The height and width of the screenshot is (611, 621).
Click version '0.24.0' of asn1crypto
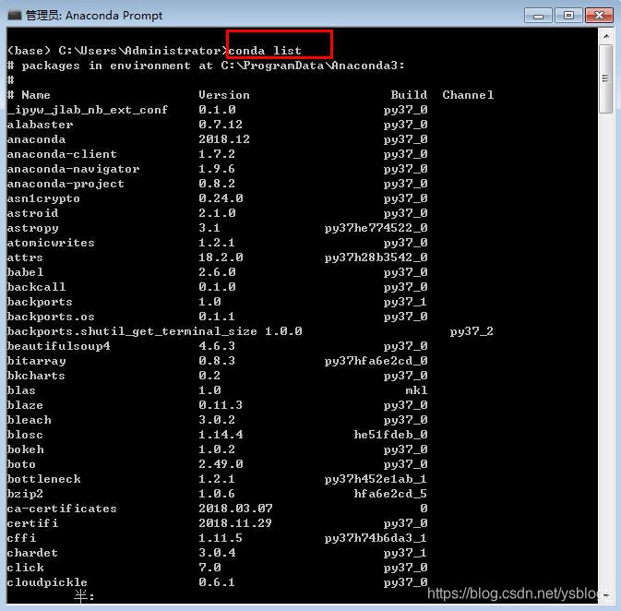point(221,198)
